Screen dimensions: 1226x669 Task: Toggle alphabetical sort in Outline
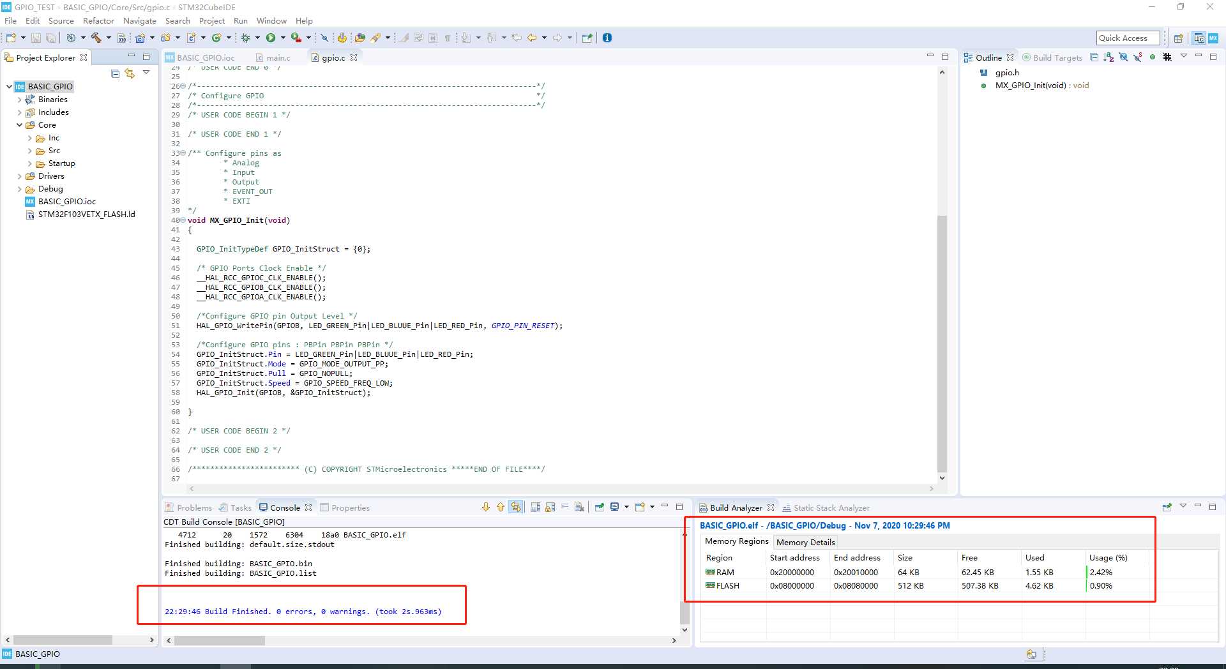[x=1109, y=57]
